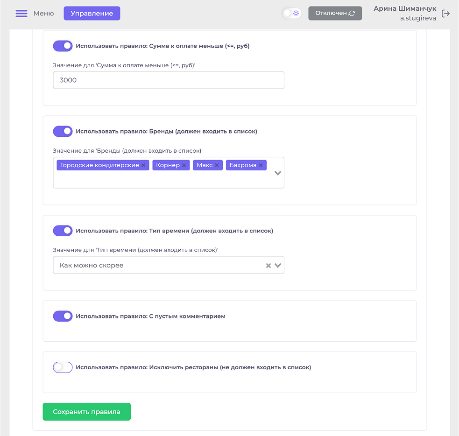Expand the brands dropdown list
Image resolution: width=459 pixels, height=436 pixels.
click(x=277, y=172)
